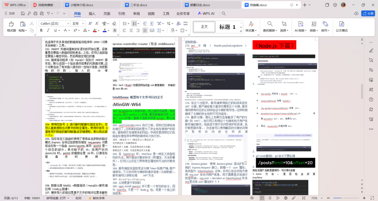Decrease font size with A- icon
This screenshot has height=201, width=378.
tap(97, 23)
